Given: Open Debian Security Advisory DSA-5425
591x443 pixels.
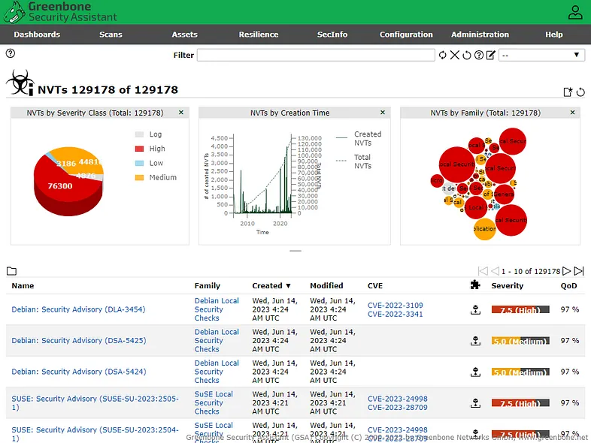Looking at the screenshot, I should click(79, 341).
